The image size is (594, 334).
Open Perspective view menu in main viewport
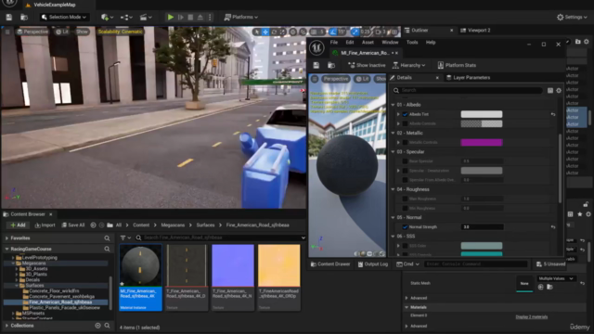point(32,32)
